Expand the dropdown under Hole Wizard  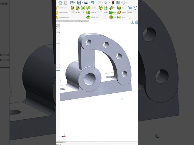78,19
